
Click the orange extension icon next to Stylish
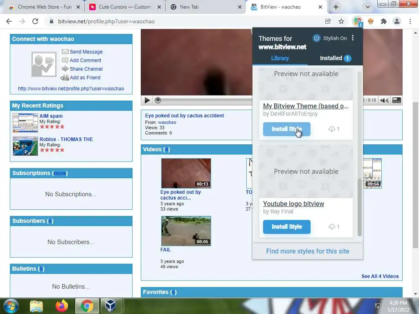coord(371,21)
